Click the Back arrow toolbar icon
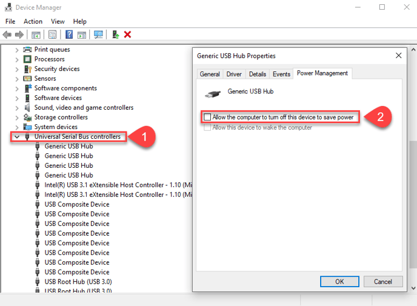417x306 pixels. click(x=7, y=35)
